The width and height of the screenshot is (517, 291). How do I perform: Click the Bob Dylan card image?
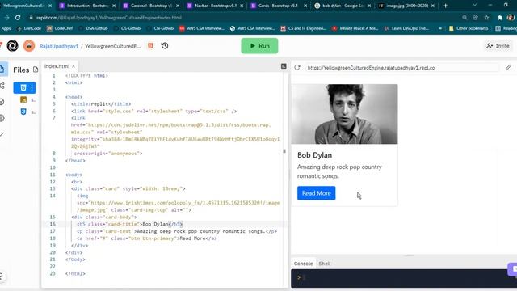[x=344, y=114]
